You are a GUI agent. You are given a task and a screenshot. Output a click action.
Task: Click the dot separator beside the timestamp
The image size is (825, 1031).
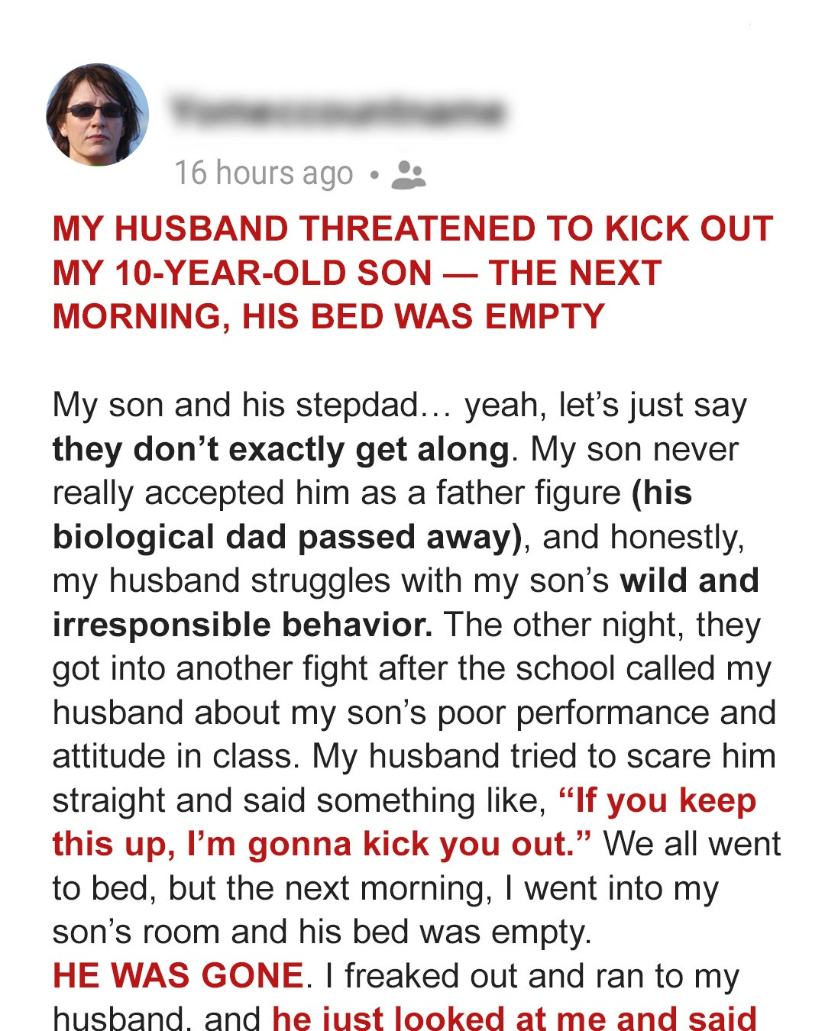pyautogui.click(x=374, y=175)
